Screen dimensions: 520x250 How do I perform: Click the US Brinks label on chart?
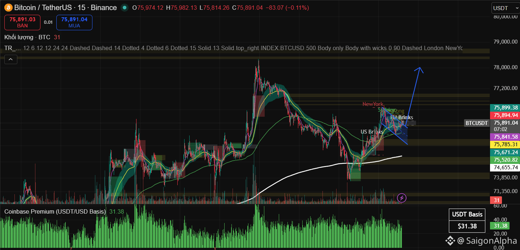[372, 132]
